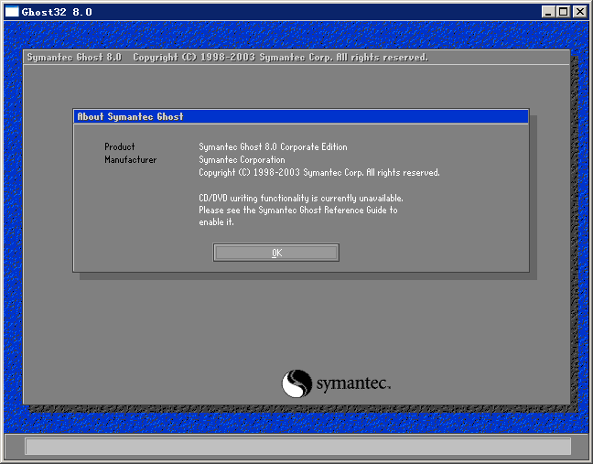Viewport: 593px width, 464px height.
Task: Click the OK button in About dialog
Action: click(276, 253)
